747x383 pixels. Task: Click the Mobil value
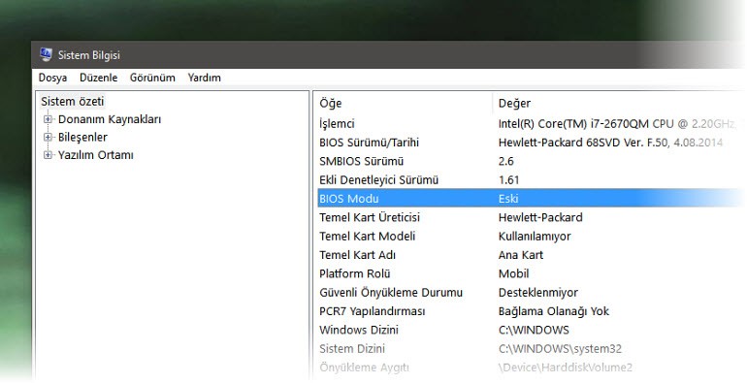click(513, 273)
